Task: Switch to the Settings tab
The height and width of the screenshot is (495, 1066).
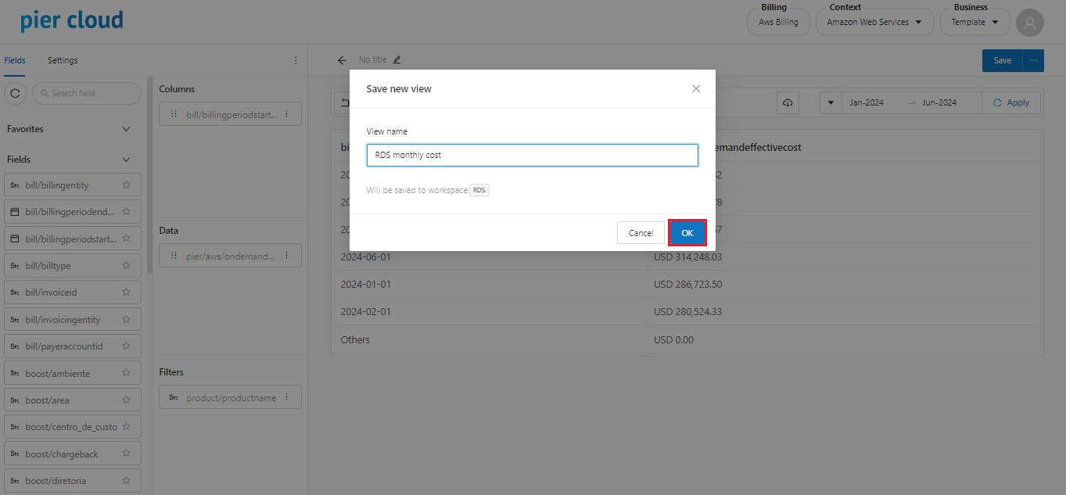Action: 63,60
